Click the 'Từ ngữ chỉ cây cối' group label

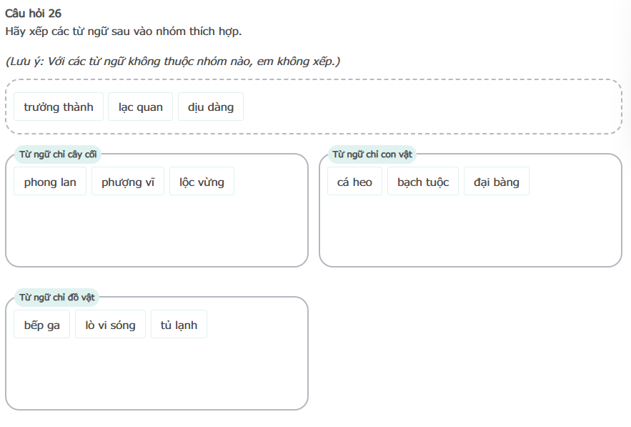tap(58, 154)
